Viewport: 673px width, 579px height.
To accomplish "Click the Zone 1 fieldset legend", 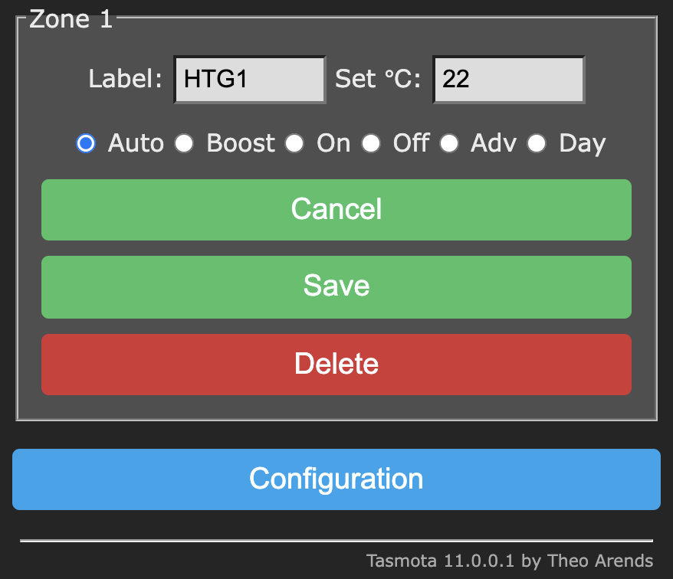I will coord(71,19).
